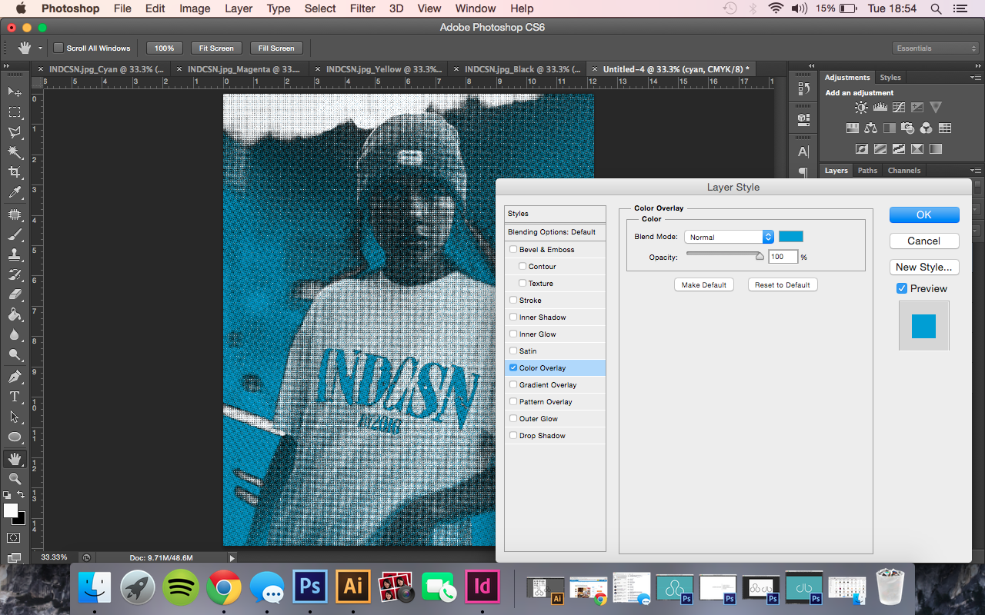The height and width of the screenshot is (615, 985).
Task: Click Cancel in Layer Style dialog
Action: click(x=924, y=241)
